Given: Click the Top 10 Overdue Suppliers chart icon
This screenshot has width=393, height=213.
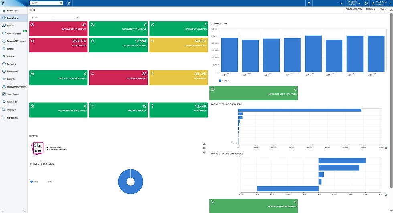Looking at the screenshot, I should (386, 148).
